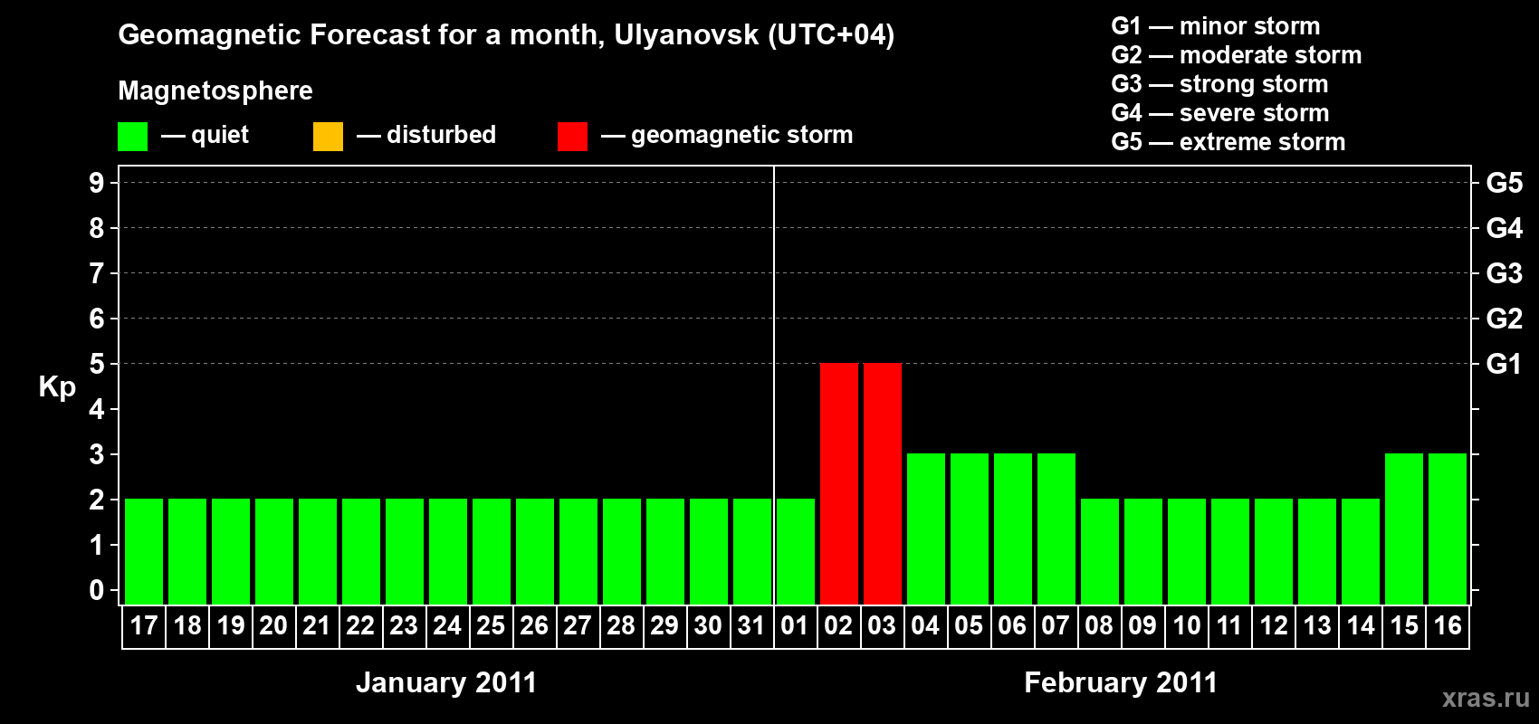
Task: Click the green bar for February 16
Action: point(1448,529)
